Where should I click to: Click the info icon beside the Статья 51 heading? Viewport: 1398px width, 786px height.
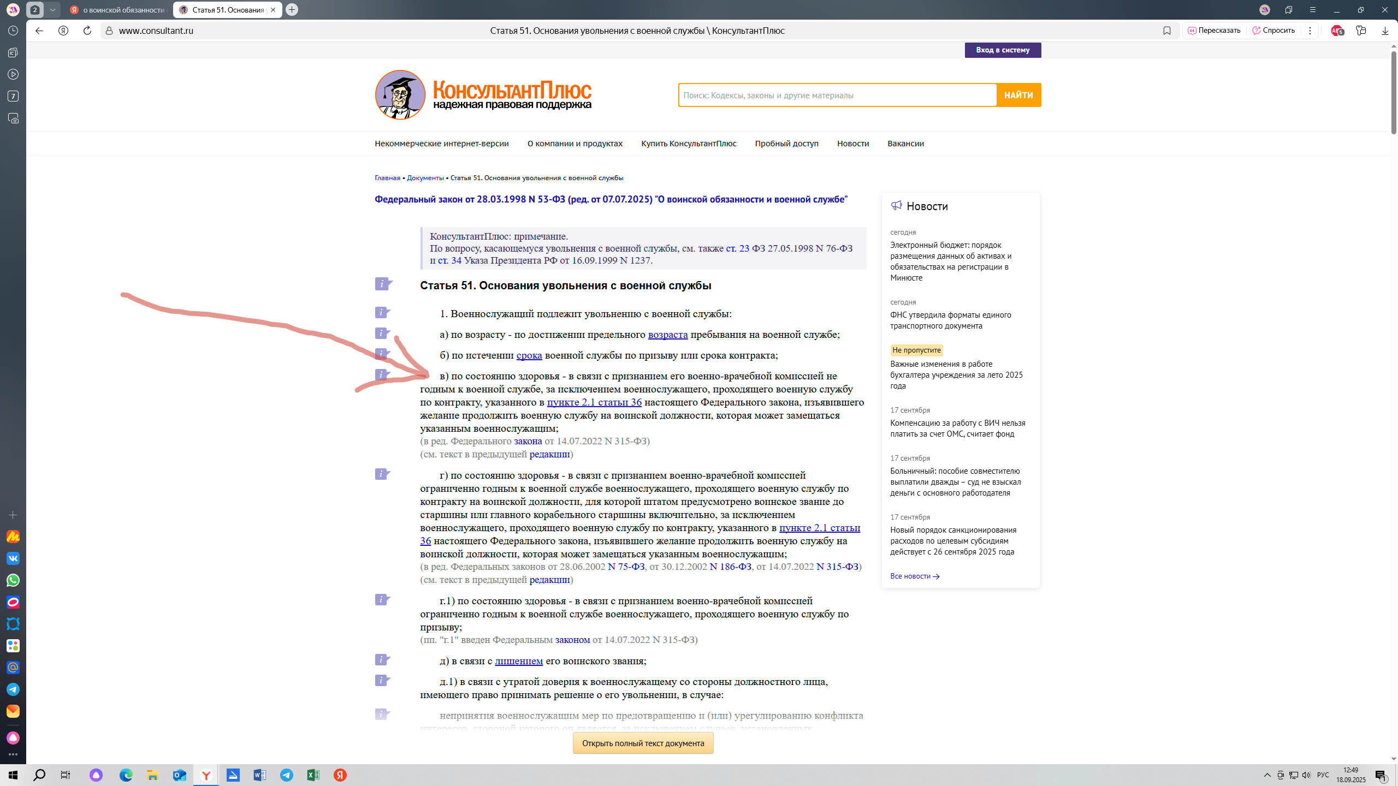[x=383, y=284]
